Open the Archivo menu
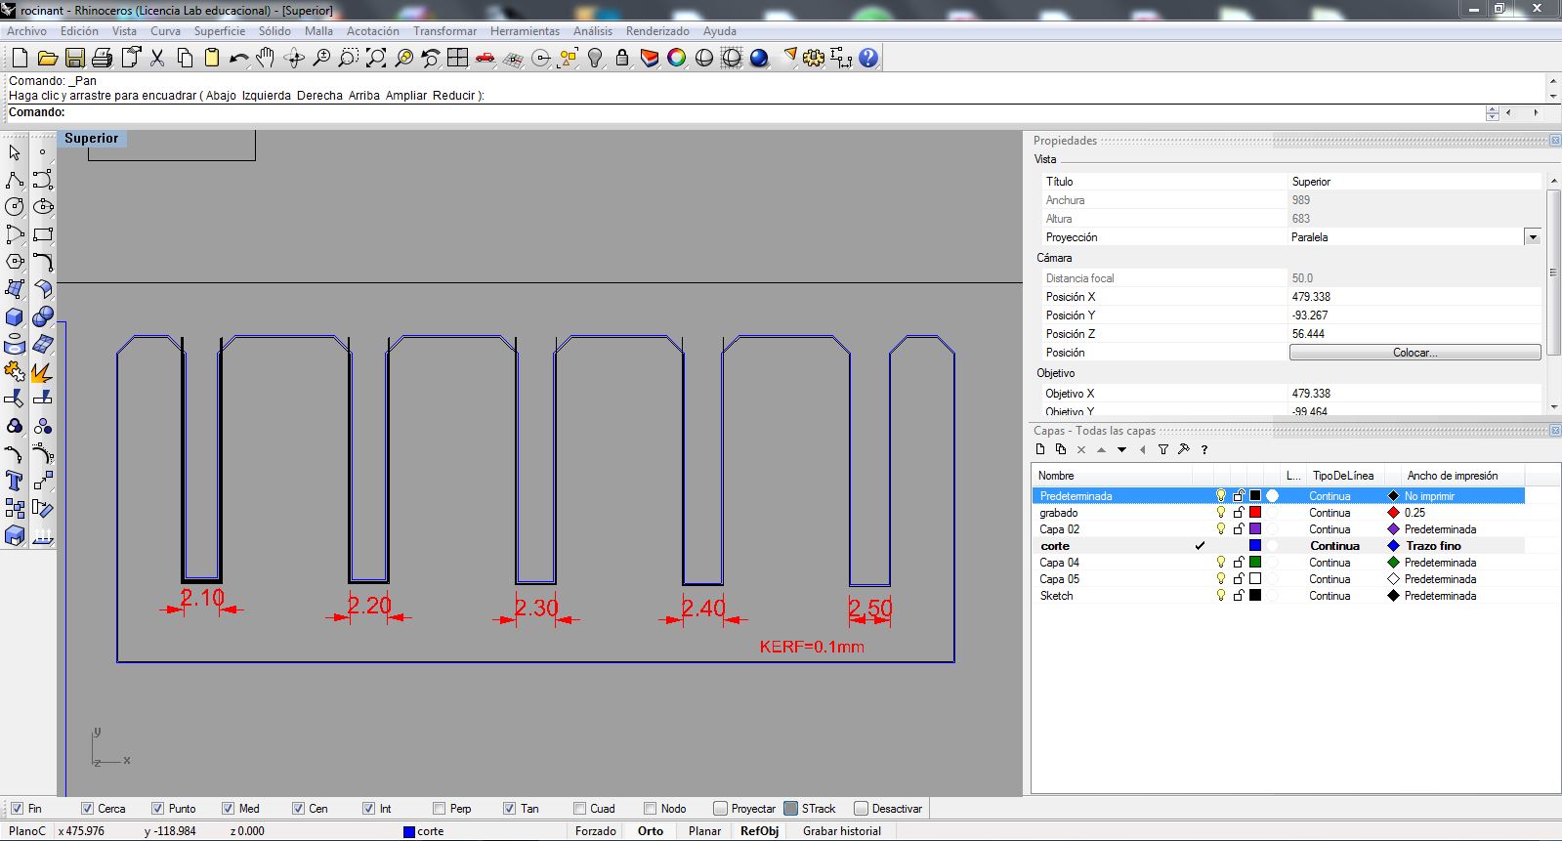The width and height of the screenshot is (1562, 841). (x=26, y=31)
